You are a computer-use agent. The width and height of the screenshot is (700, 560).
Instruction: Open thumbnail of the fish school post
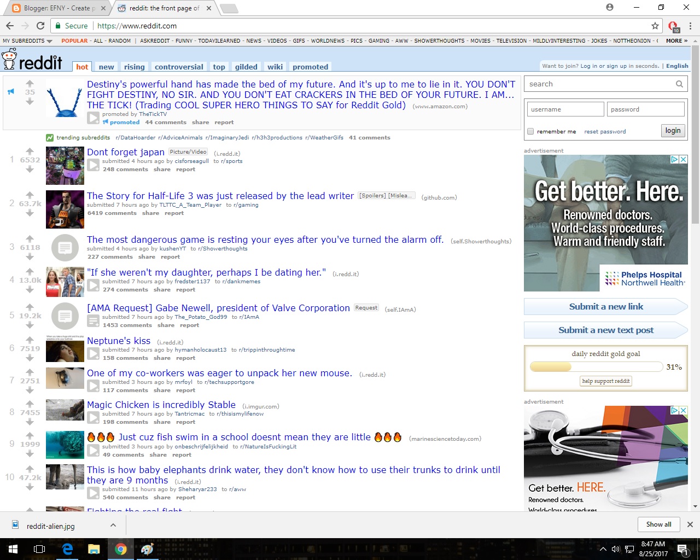(65, 445)
